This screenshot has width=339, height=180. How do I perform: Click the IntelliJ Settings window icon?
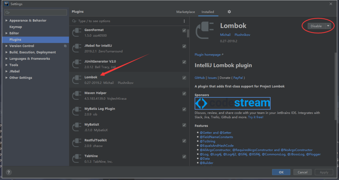[x=6, y=4]
